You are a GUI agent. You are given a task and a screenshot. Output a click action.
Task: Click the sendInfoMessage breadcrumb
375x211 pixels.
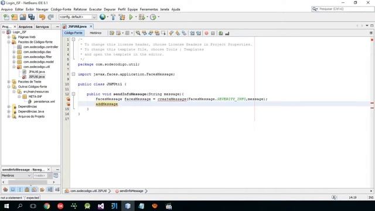(x=131, y=191)
